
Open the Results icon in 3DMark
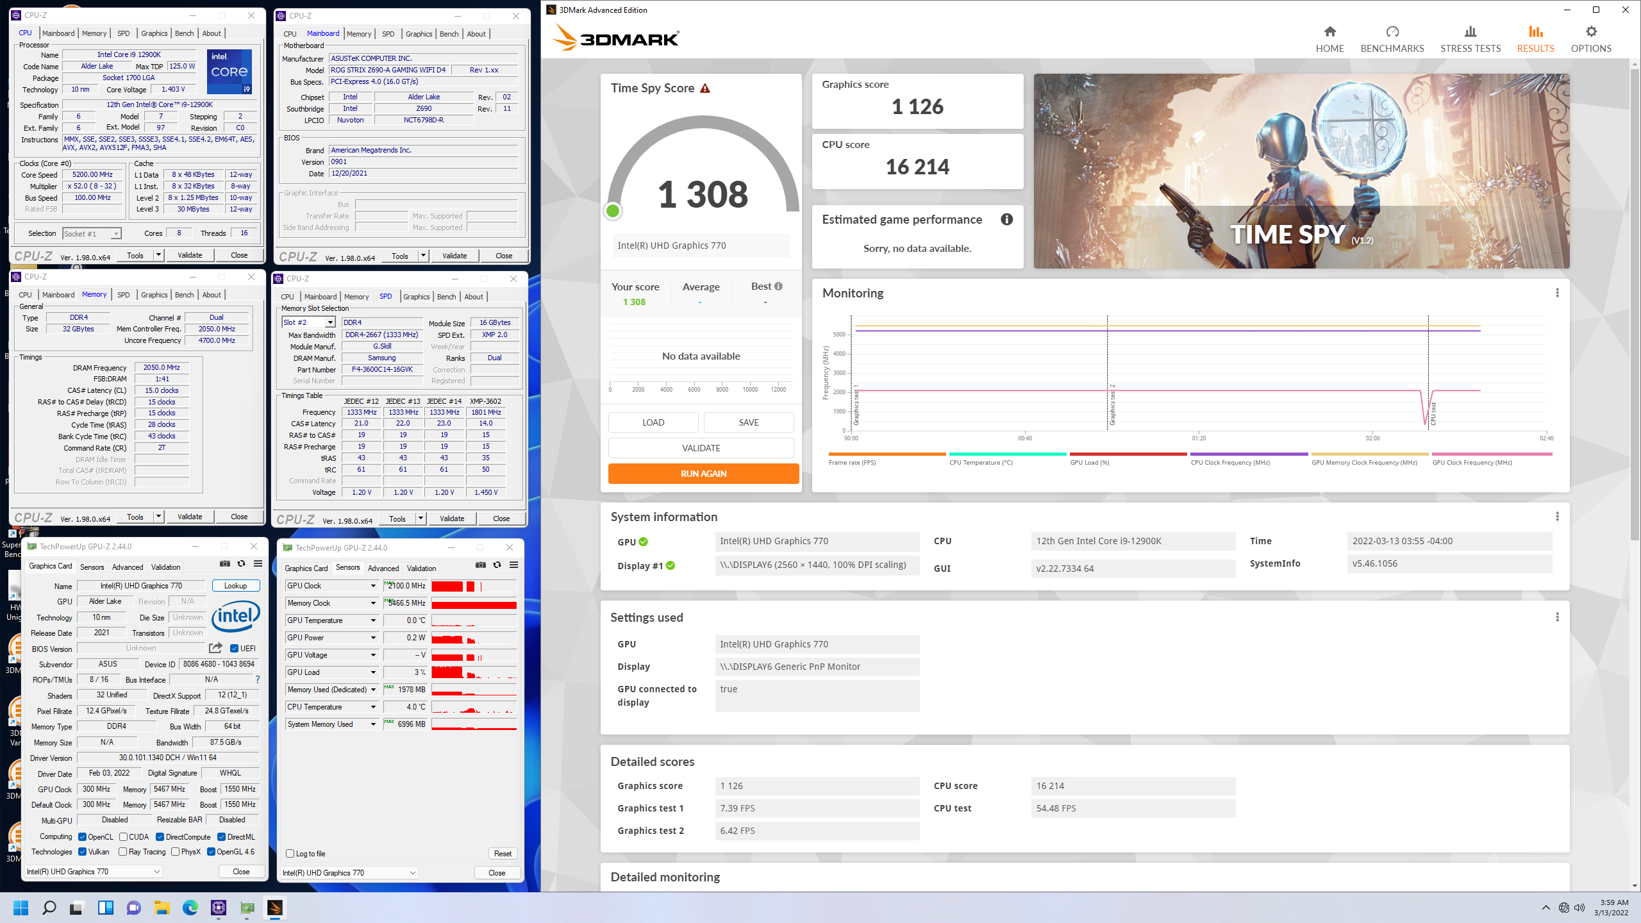coord(1535,31)
